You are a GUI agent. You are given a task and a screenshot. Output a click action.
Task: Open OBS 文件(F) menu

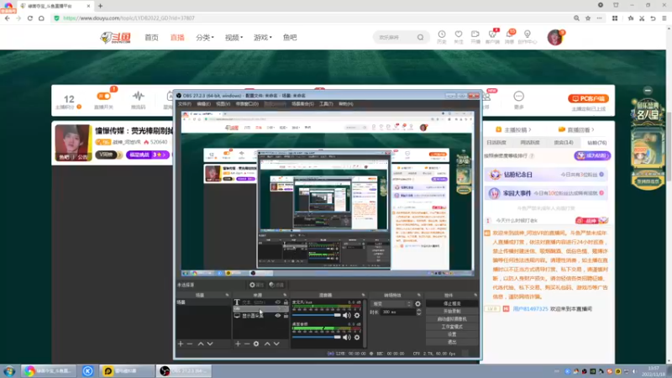click(x=185, y=103)
